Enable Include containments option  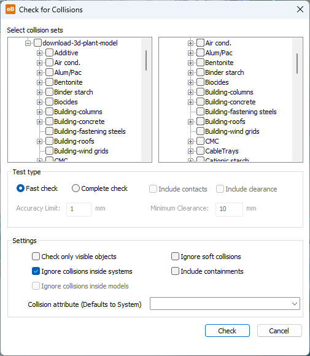pos(175,271)
